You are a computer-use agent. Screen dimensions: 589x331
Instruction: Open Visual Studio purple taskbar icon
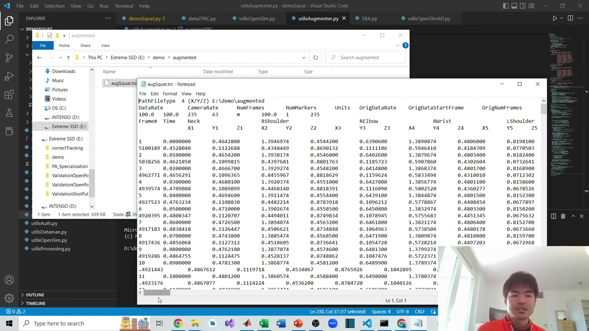230,323
